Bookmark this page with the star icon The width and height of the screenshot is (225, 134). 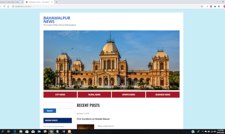(x=202, y=6)
